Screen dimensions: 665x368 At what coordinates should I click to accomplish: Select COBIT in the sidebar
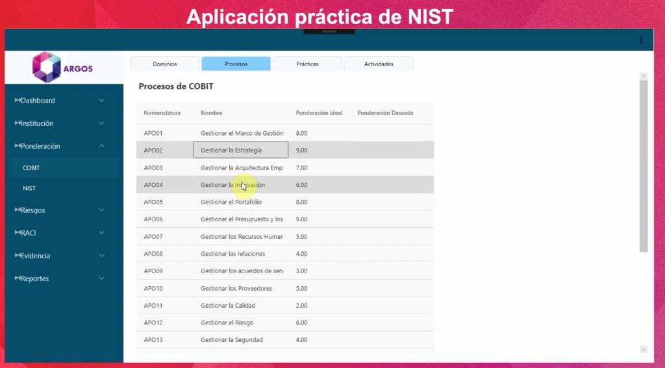(31, 167)
